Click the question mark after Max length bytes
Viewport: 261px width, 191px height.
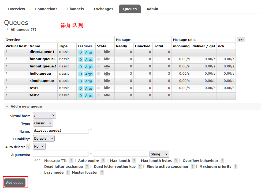pyautogui.click(x=176, y=161)
